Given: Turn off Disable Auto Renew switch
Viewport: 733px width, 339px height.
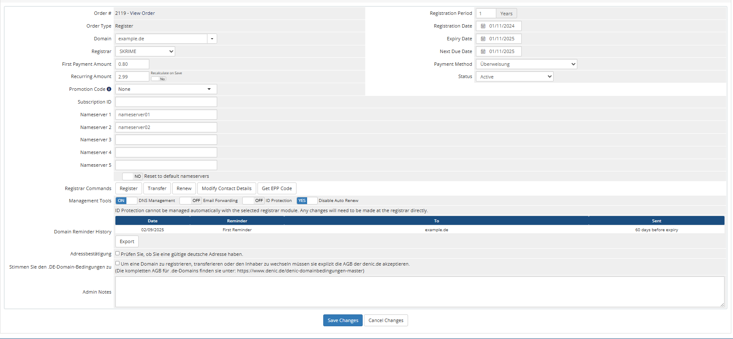Looking at the screenshot, I should pyautogui.click(x=307, y=201).
